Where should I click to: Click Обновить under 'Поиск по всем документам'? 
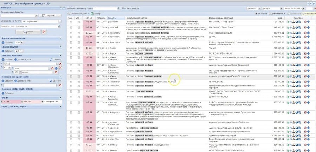[55, 81]
